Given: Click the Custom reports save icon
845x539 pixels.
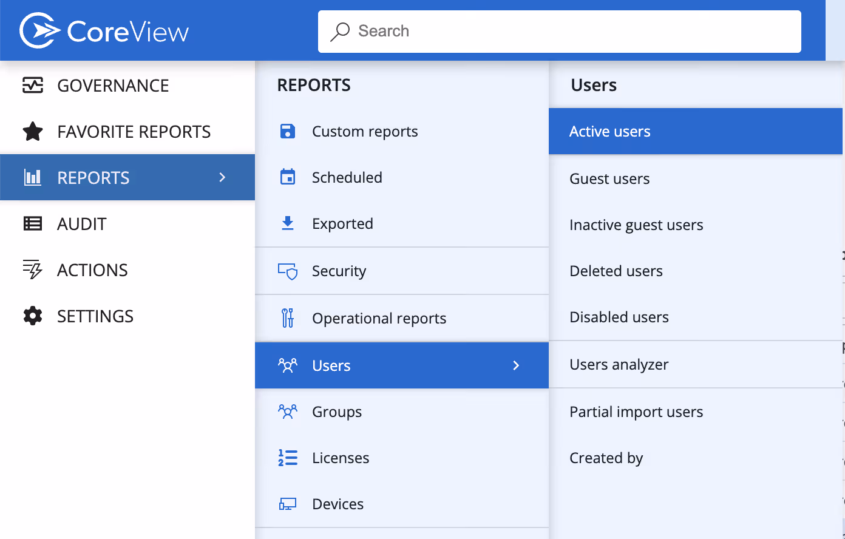Looking at the screenshot, I should (288, 131).
